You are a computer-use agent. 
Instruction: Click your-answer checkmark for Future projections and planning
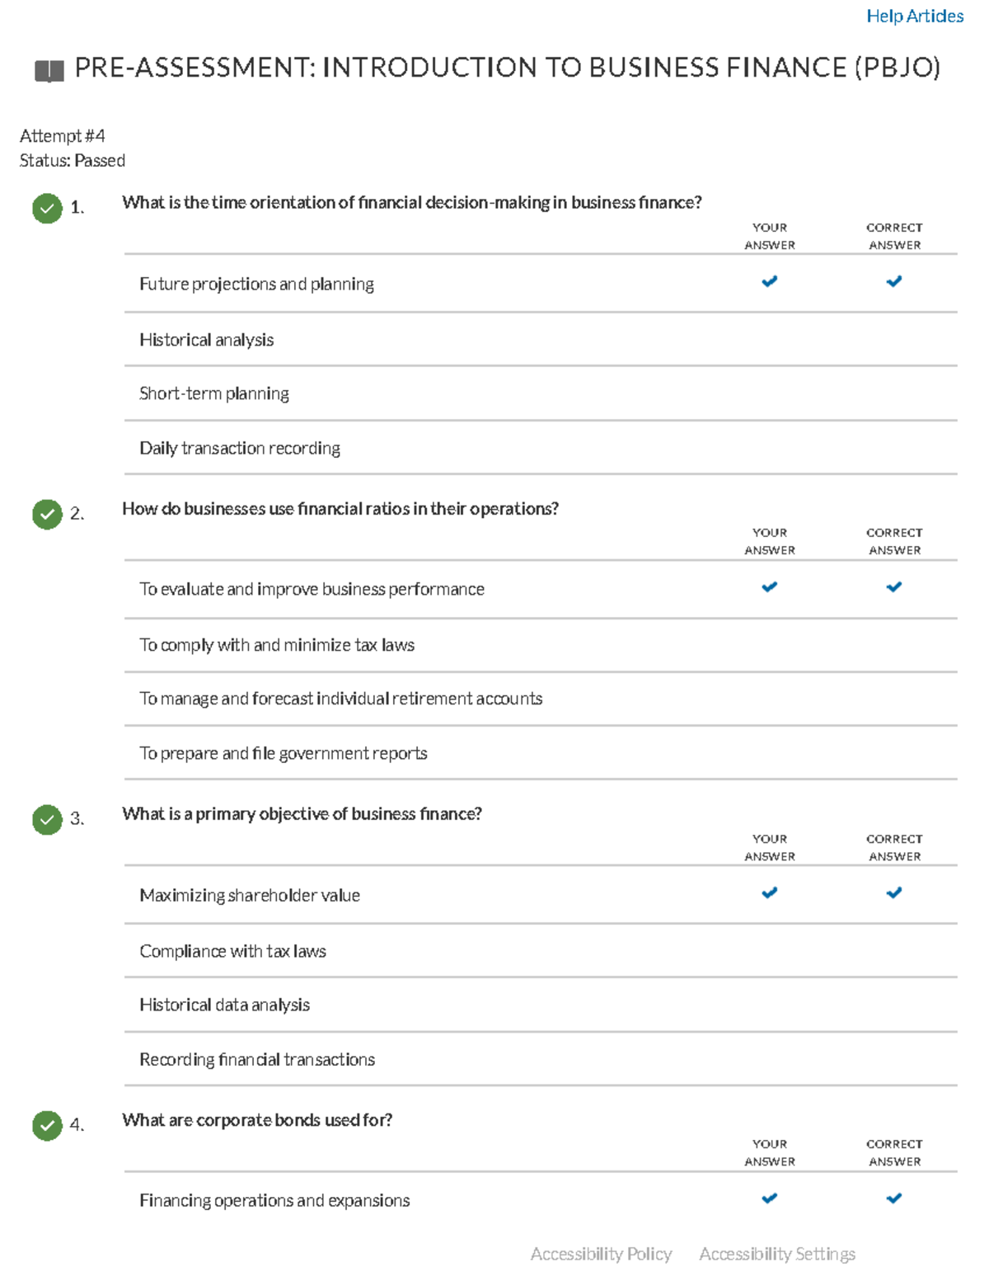pyautogui.click(x=769, y=282)
